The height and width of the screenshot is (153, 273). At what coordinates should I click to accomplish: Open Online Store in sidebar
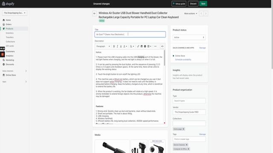coord(11,75)
